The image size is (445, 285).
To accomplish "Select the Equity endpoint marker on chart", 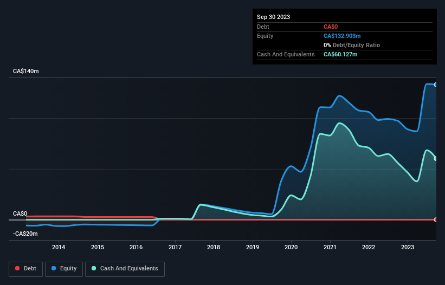I will click(436, 85).
